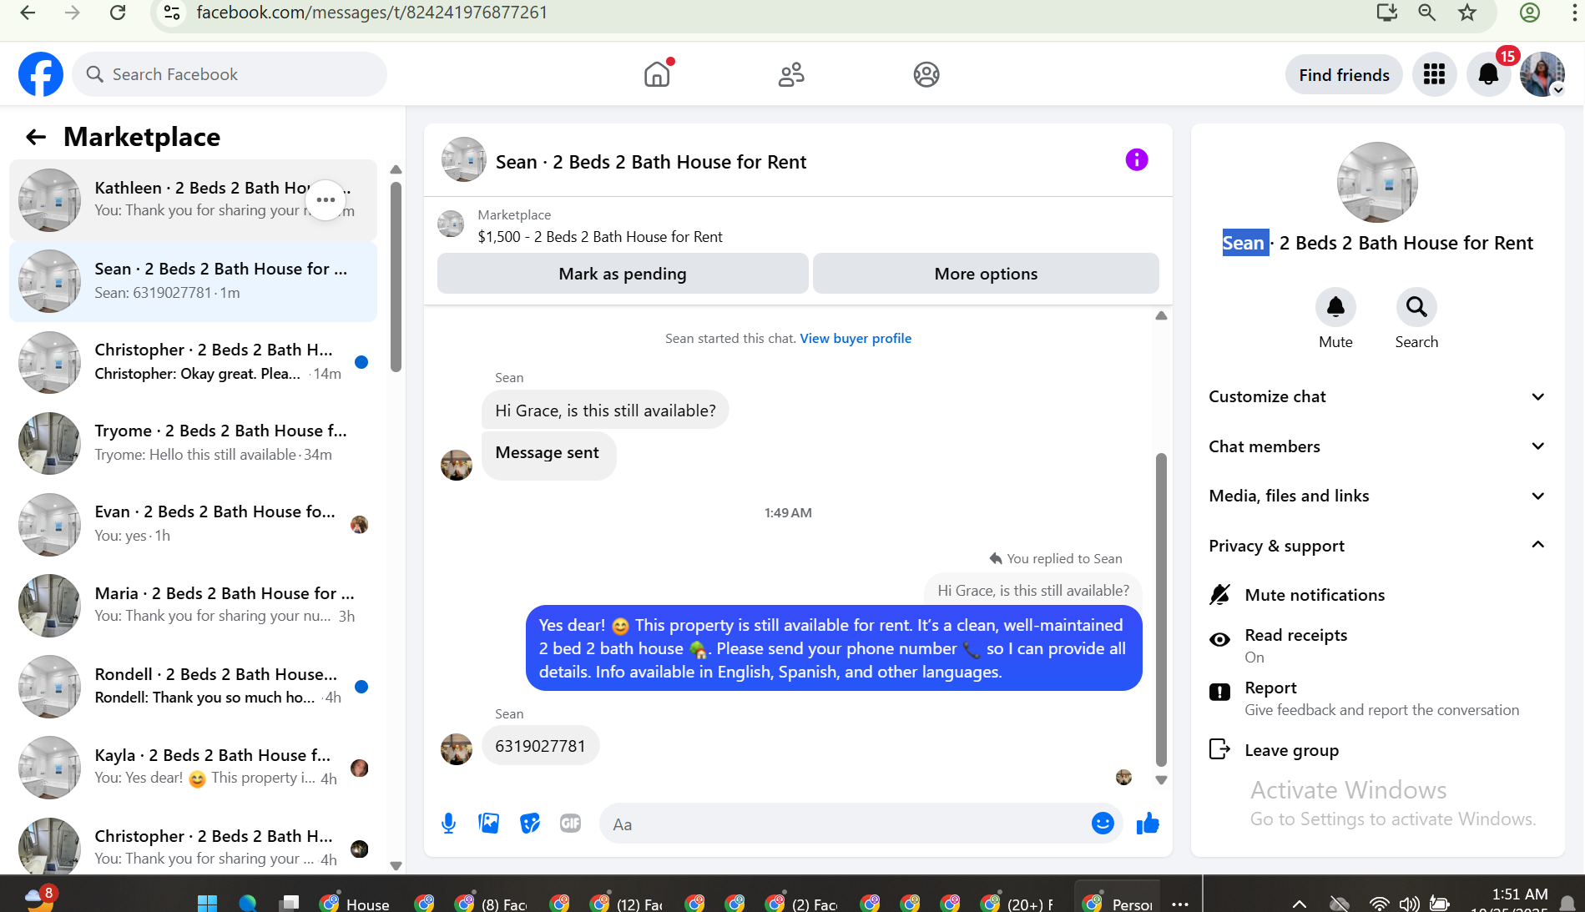Open Evan conversation in list
This screenshot has height=912, width=1585.
tap(193, 524)
